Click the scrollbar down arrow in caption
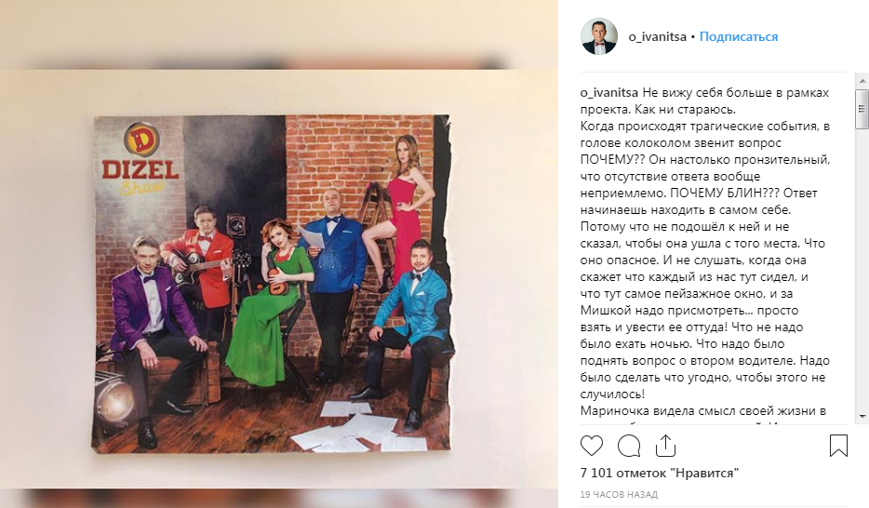This screenshot has height=508, width=869. [862, 417]
